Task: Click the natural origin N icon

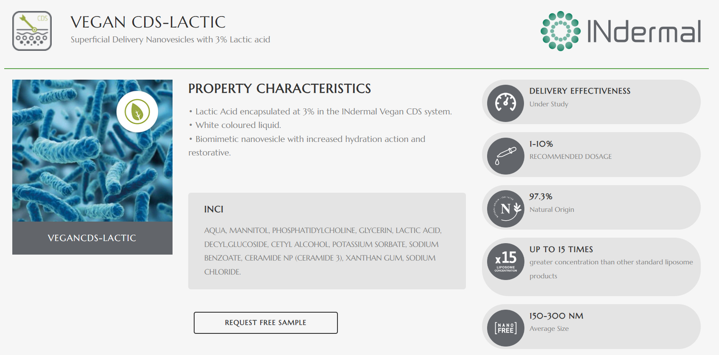Action: (505, 208)
